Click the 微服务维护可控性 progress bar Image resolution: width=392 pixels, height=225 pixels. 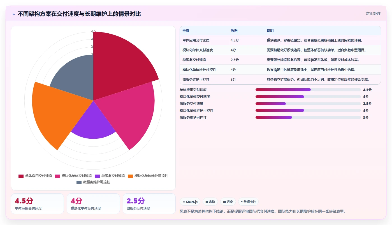[x=308, y=117]
